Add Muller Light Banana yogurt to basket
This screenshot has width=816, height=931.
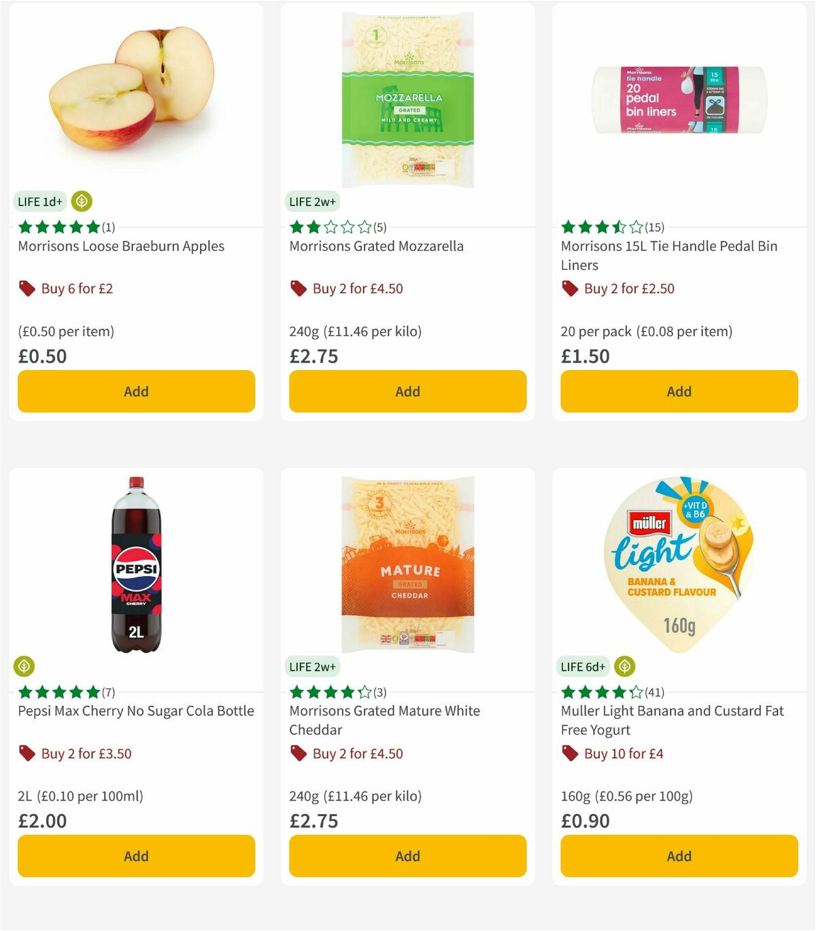[x=679, y=856]
